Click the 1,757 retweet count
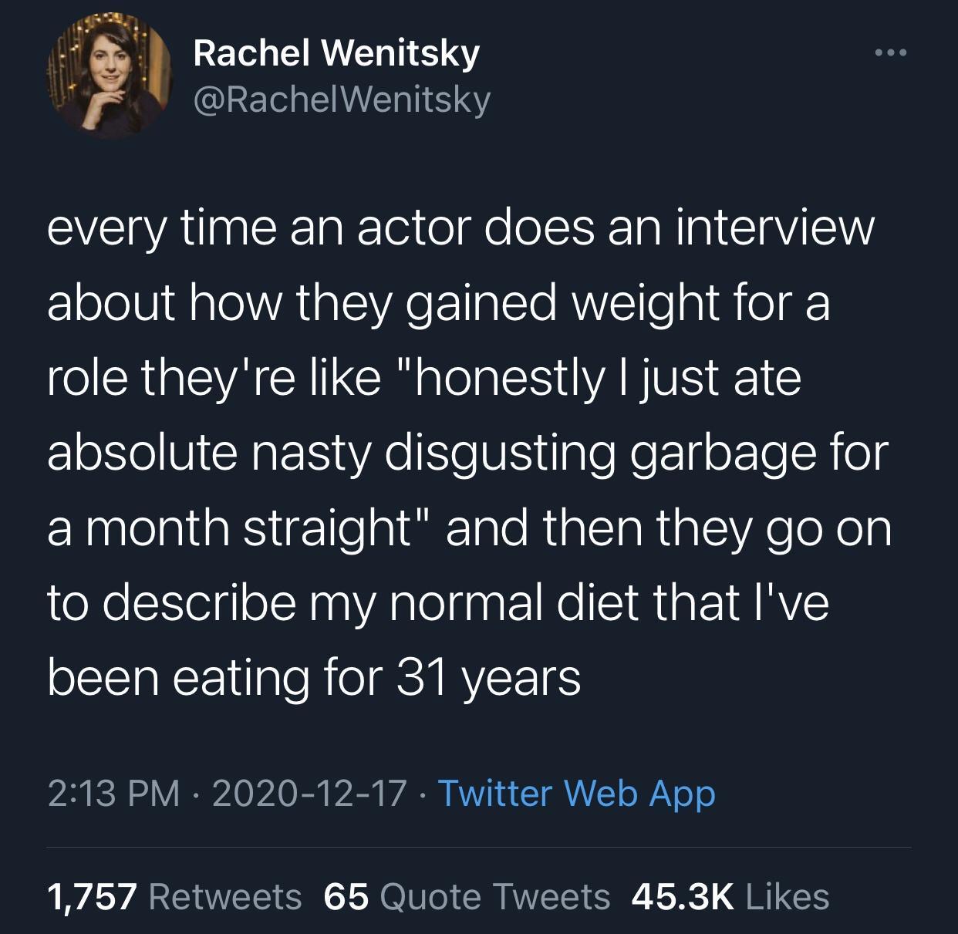 point(93,896)
